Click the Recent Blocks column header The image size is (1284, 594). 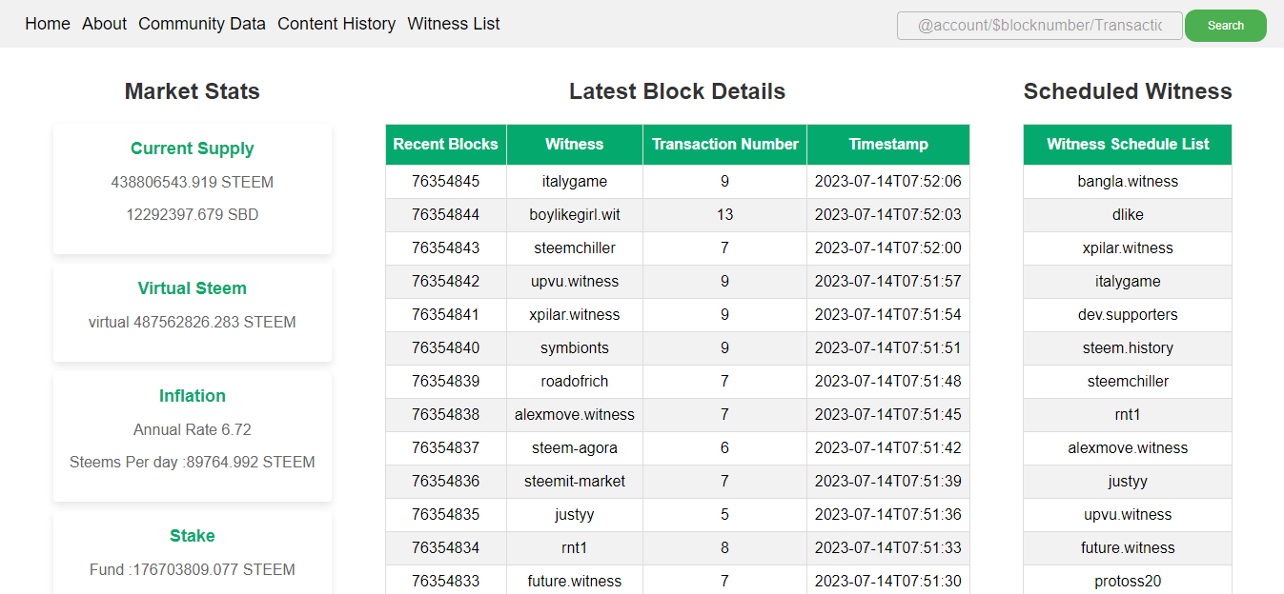pyautogui.click(x=446, y=145)
